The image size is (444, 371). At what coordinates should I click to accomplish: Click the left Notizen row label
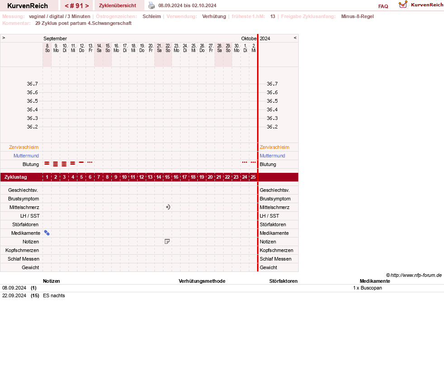(x=31, y=242)
